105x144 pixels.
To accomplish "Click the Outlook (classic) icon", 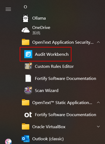I will point(26,139).
